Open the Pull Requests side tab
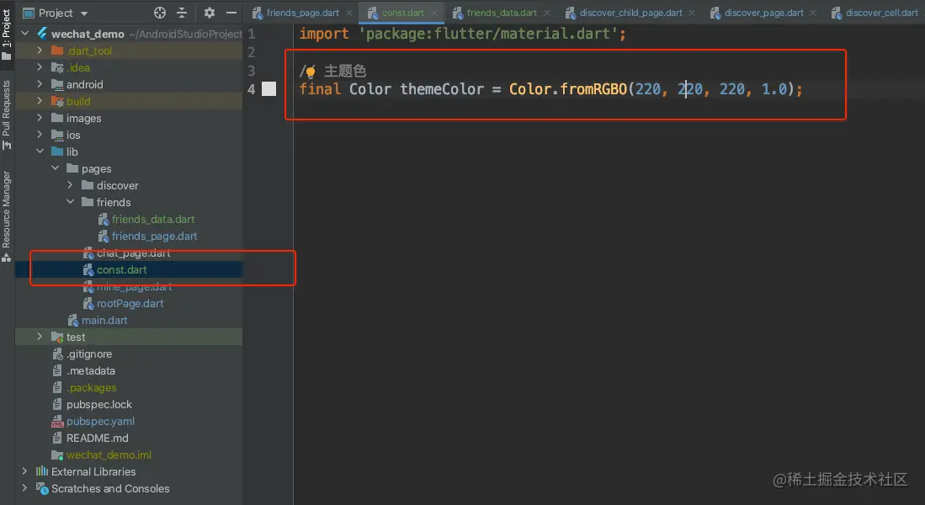The image size is (925, 505). 7,115
